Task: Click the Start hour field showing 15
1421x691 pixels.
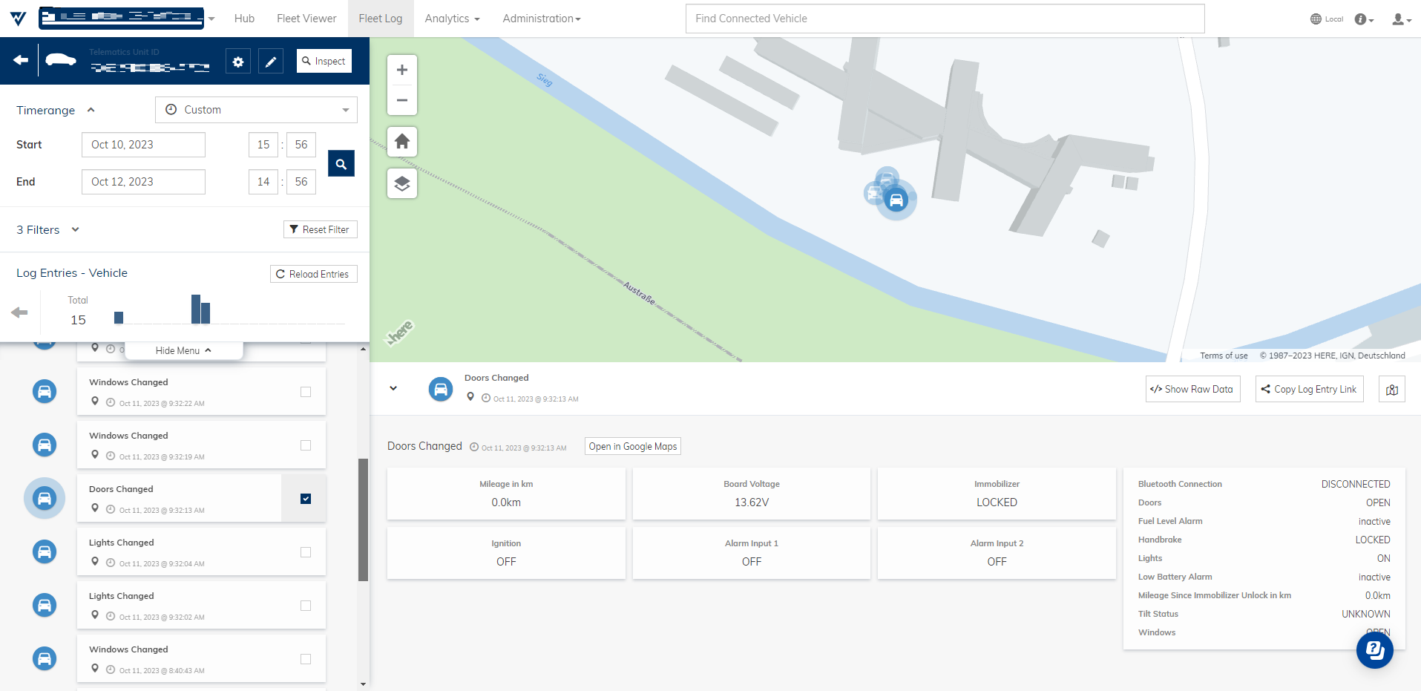Action: (263, 145)
